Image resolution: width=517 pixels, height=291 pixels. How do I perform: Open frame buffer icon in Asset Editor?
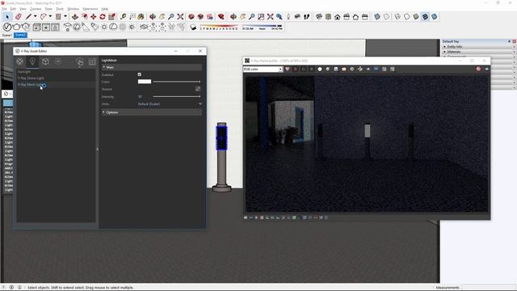(x=92, y=61)
